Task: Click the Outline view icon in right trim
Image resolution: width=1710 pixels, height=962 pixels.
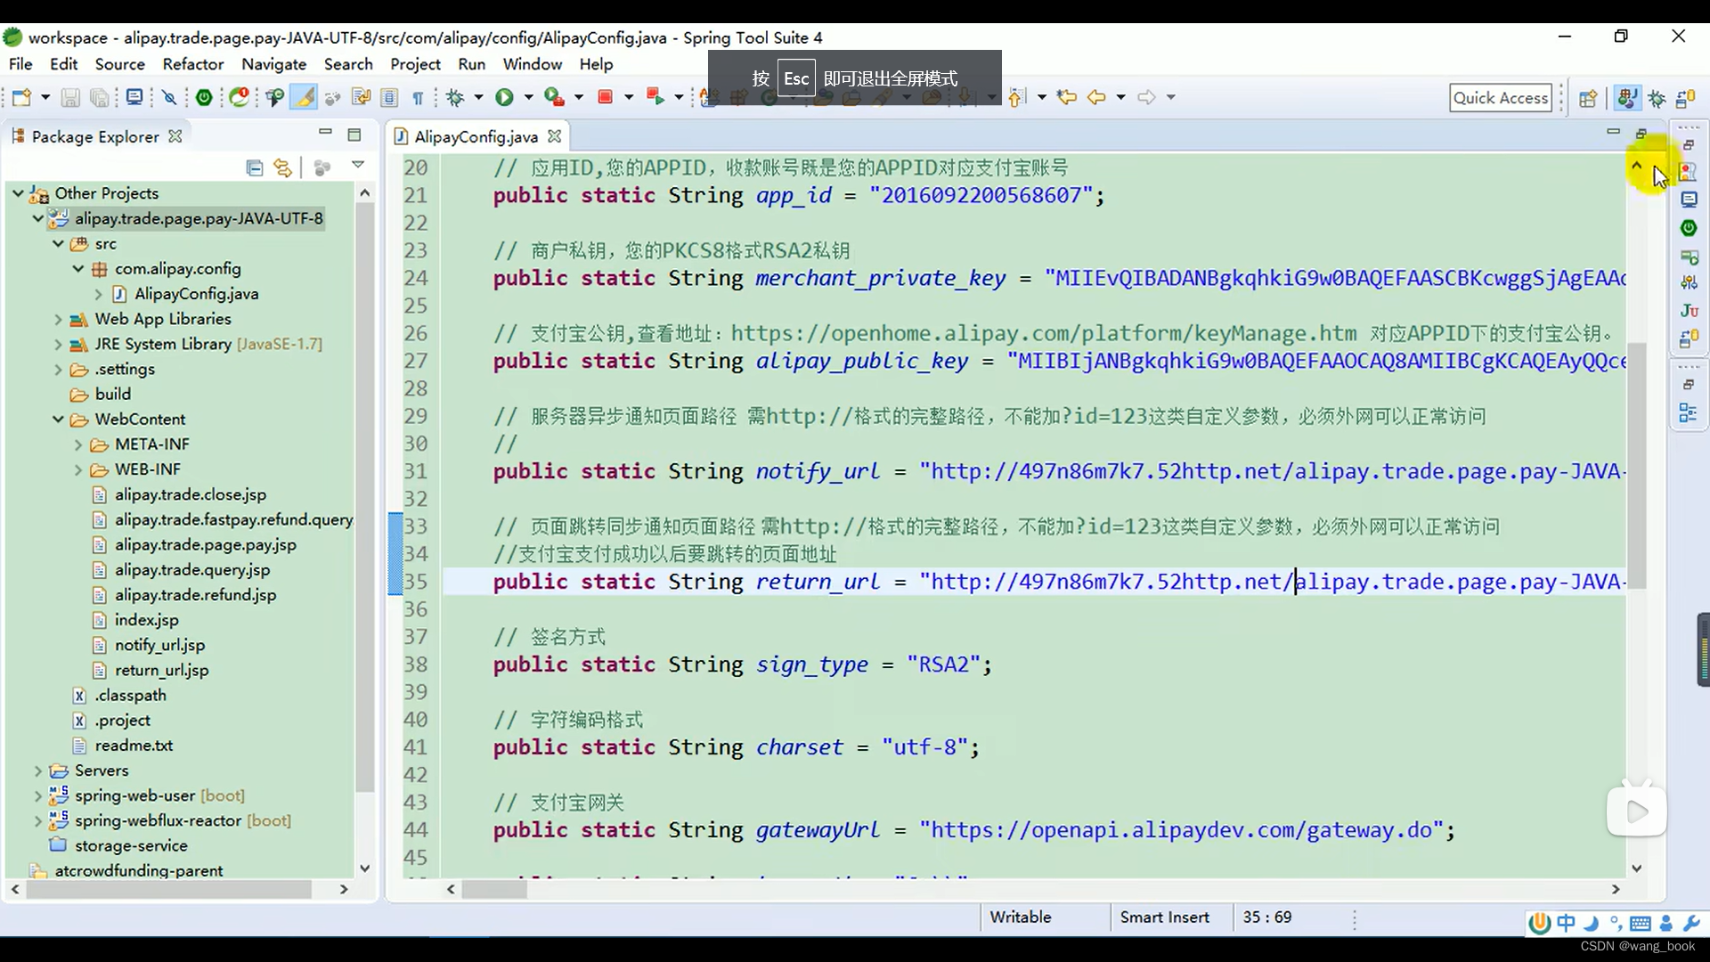Action: click(1688, 412)
